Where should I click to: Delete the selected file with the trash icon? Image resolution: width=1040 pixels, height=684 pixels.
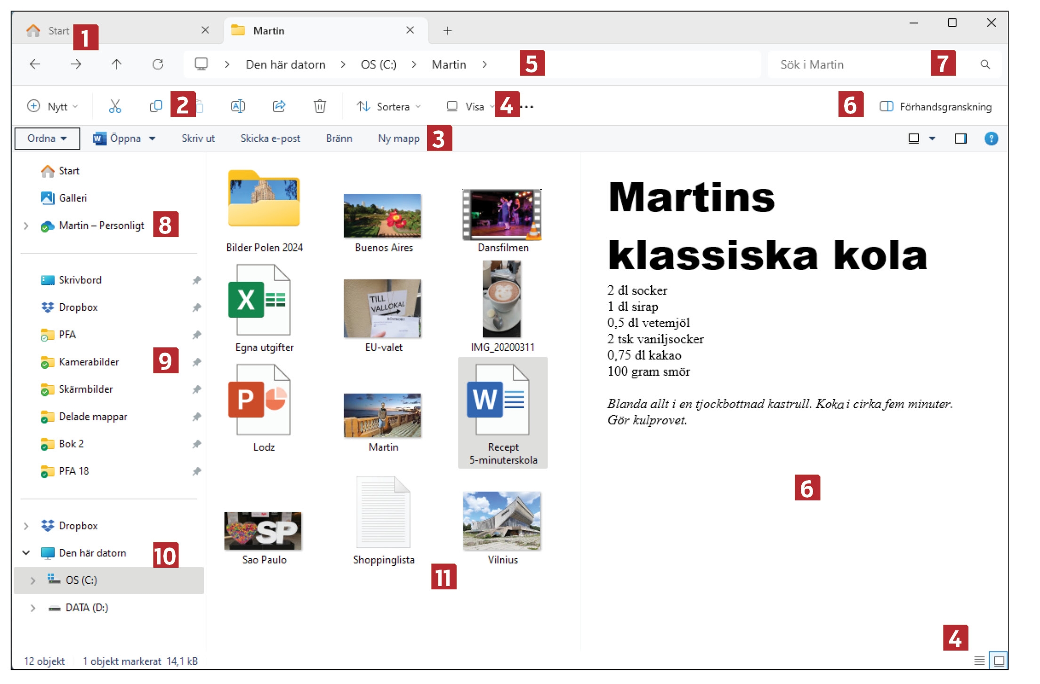(x=320, y=106)
